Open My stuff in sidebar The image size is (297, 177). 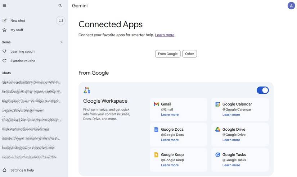pos(17,30)
